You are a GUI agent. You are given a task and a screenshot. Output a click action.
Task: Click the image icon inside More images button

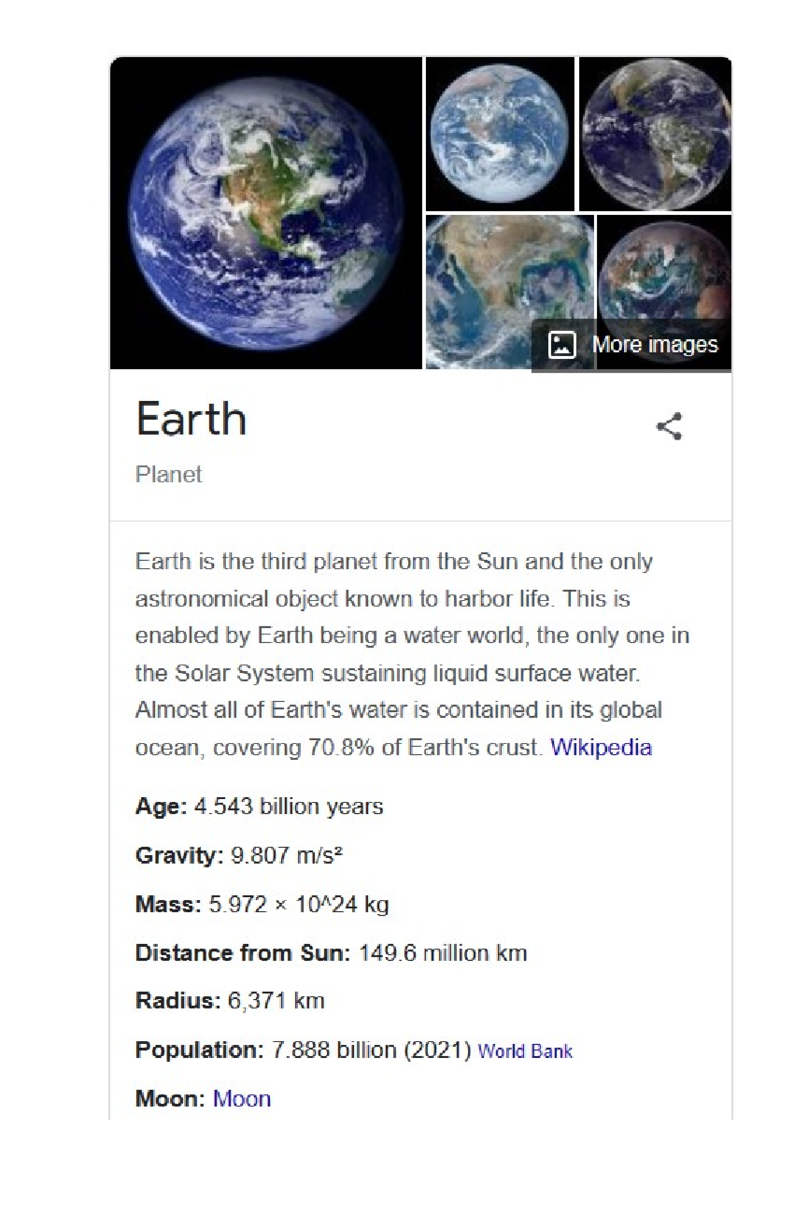[560, 344]
